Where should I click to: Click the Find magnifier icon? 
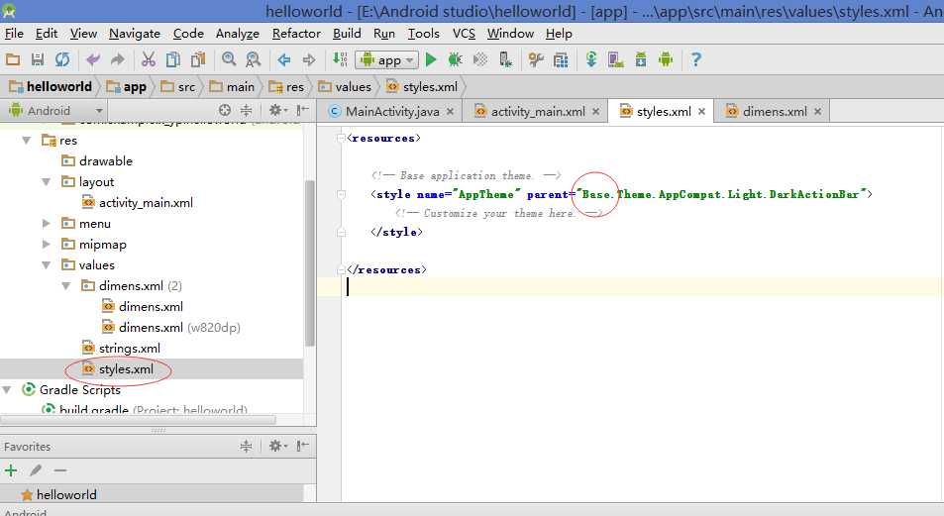coord(228,59)
